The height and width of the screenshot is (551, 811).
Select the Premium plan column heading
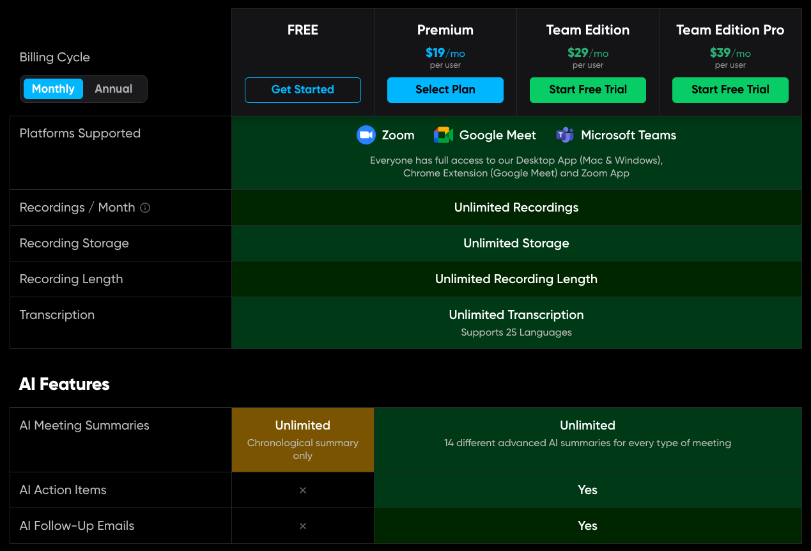pos(445,30)
